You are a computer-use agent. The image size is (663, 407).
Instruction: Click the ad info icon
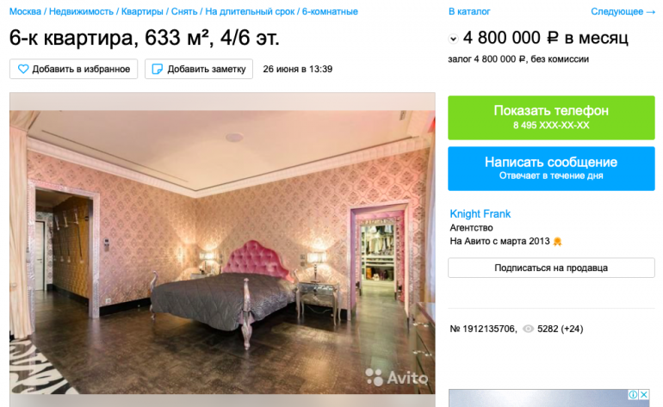pos(633,395)
